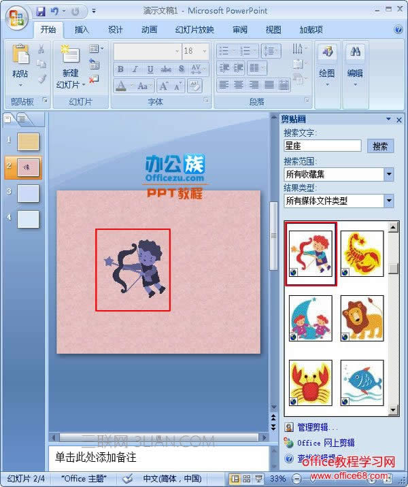This screenshot has height=487, width=408.
Task: Open the 结果类型 所有媒体文件类型 dropdown
Action: pyautogui.click(x=389, y=201)
